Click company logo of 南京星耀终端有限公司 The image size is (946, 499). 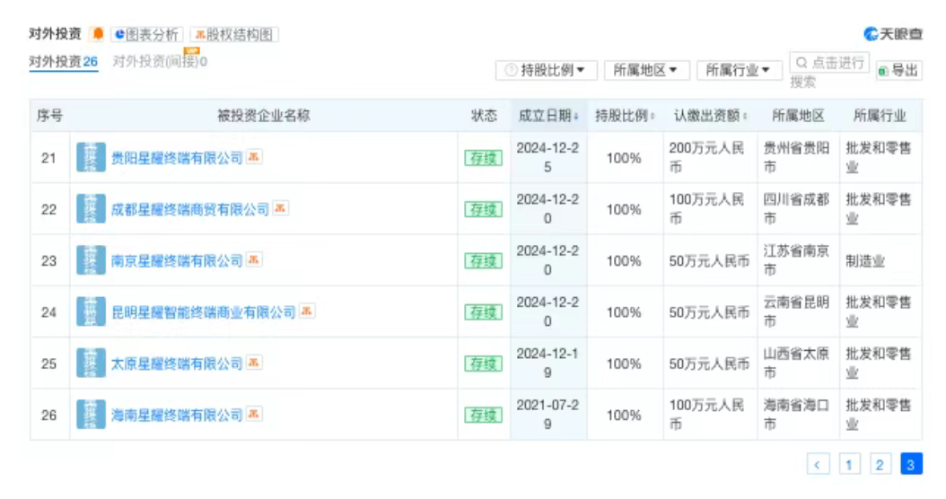pyautogui.click(x=91, y=260)
